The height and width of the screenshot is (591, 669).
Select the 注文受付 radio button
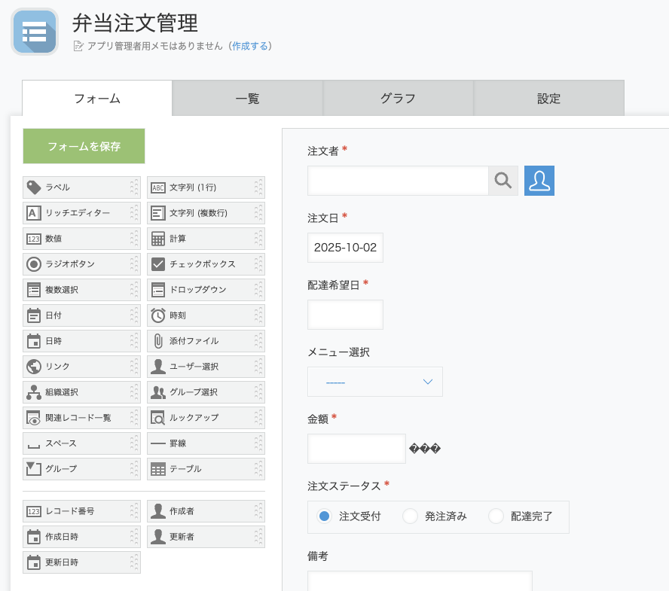(x=325, y=516)
